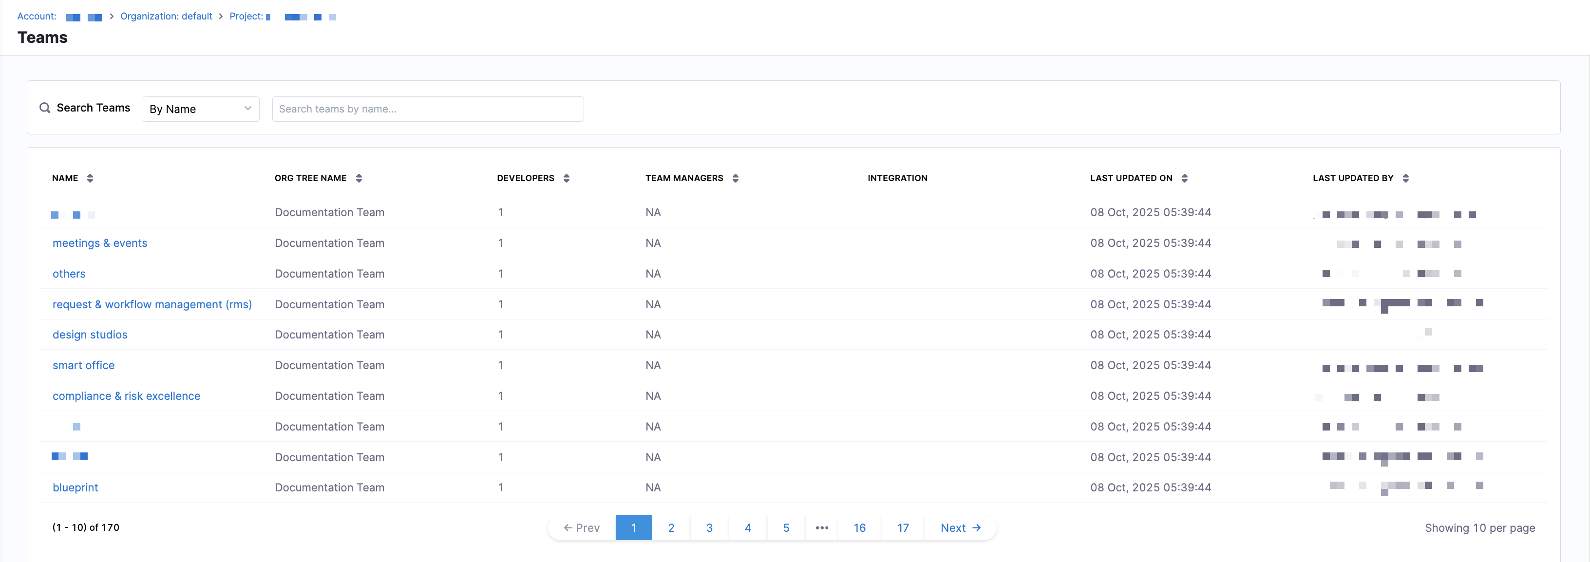Open compliance & risk excellence team
This screenshot has width=1590, height=562.
(127, 396)
